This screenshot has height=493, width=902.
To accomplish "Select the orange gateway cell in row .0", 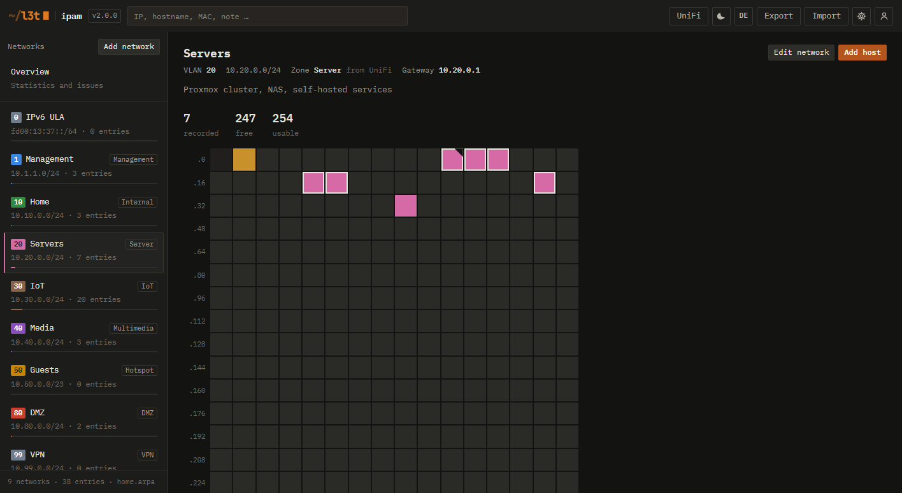I will tap(245, 160).
